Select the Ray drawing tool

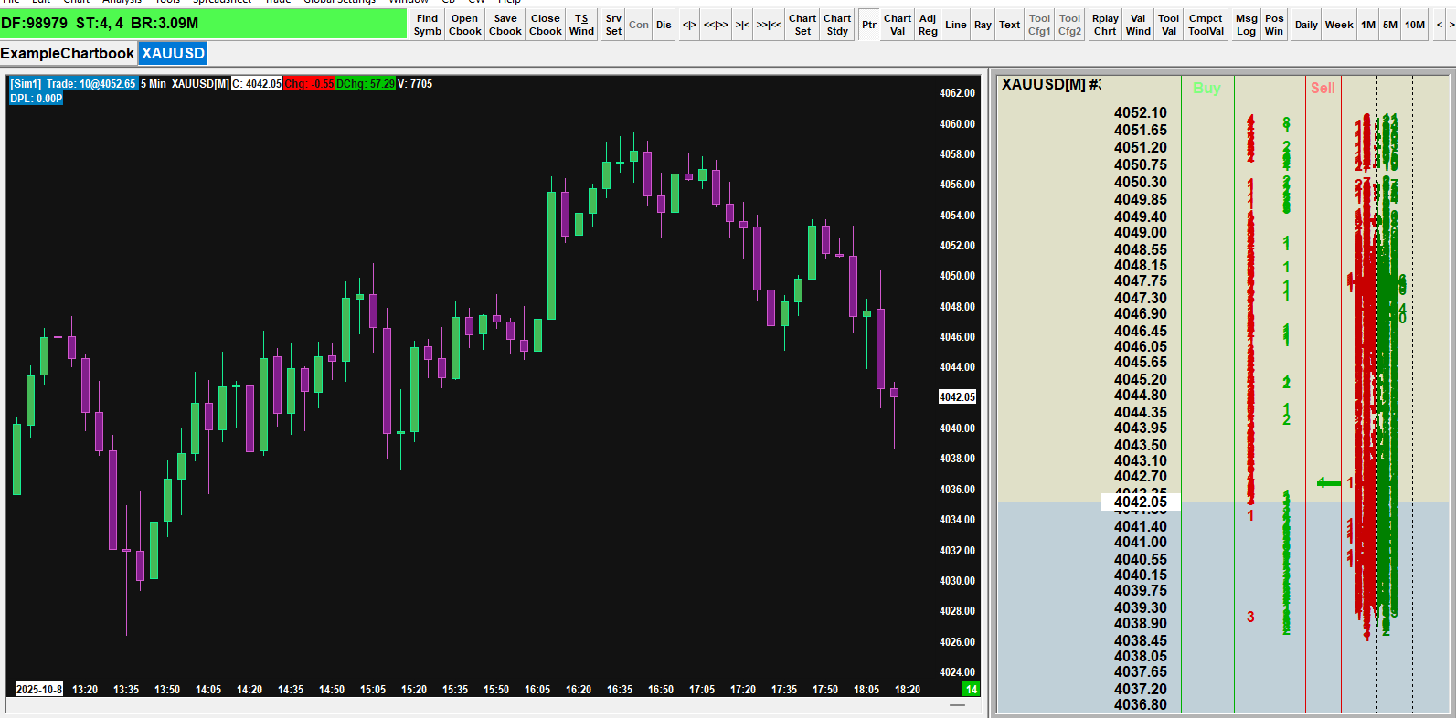click(x=983, y=25)
